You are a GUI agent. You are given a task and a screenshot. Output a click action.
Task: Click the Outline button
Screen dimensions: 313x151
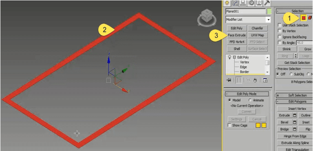[x=306, y=116]
